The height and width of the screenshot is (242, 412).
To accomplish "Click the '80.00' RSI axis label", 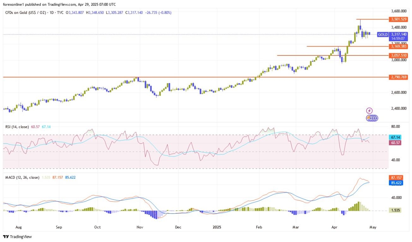I will tap(396, 127).
